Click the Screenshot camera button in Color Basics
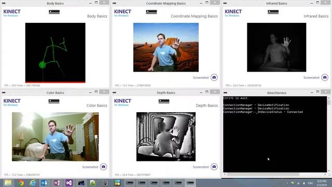 click(103, 167)
